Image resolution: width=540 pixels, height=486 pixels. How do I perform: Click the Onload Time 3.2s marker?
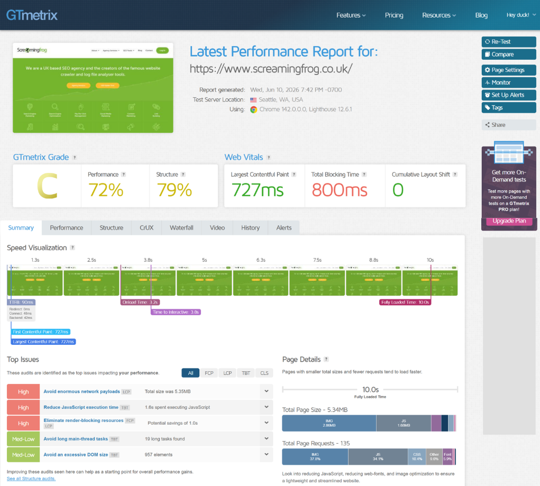point(140,302)
